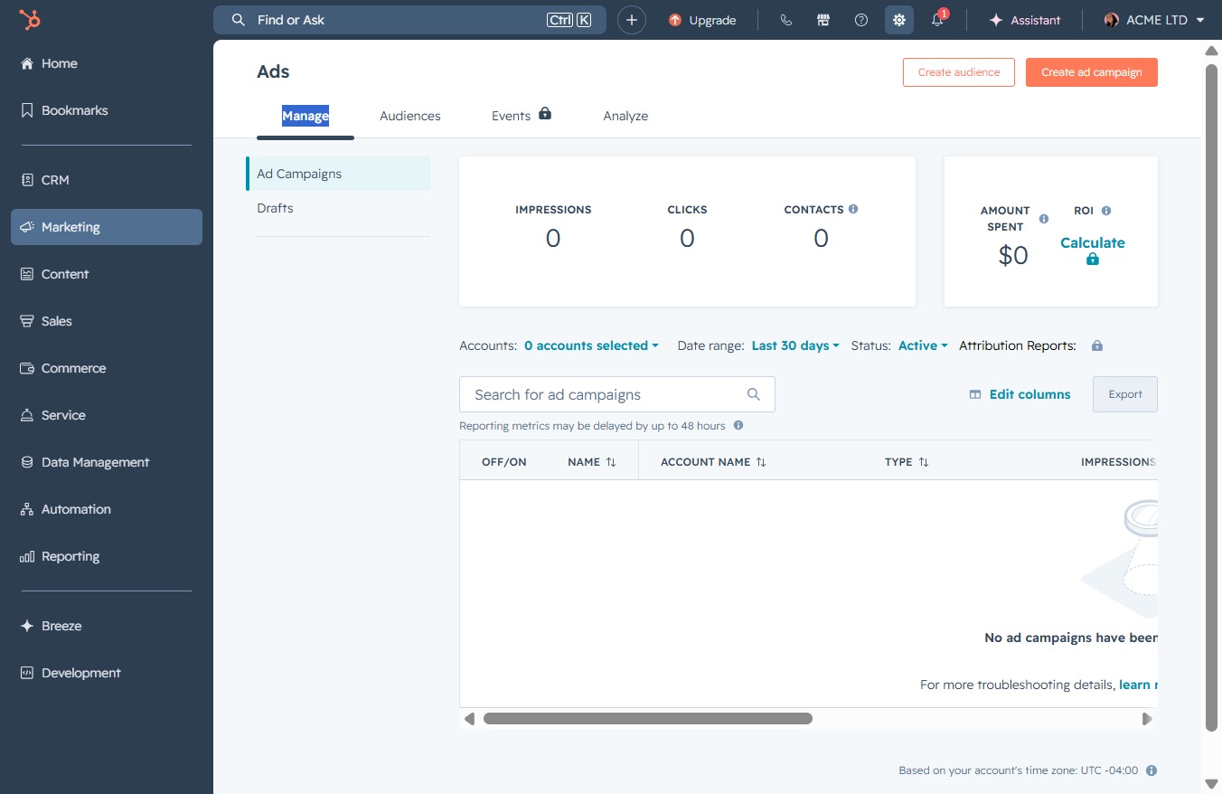Open Reporting in the sidebar
The image size is (1222, 794).
tap(107, 556)
